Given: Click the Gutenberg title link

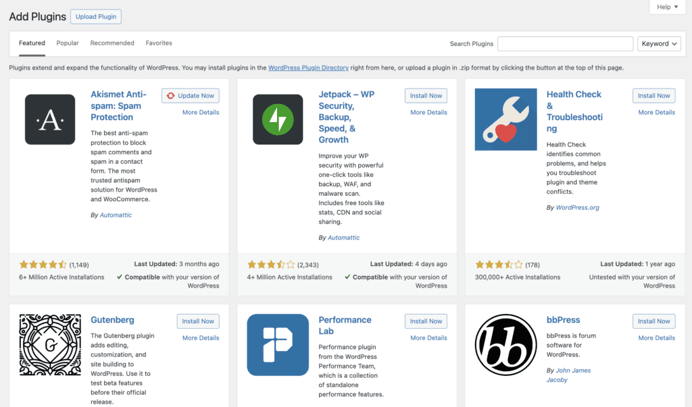Looking at the screenshot, I should tap(113, 320).
